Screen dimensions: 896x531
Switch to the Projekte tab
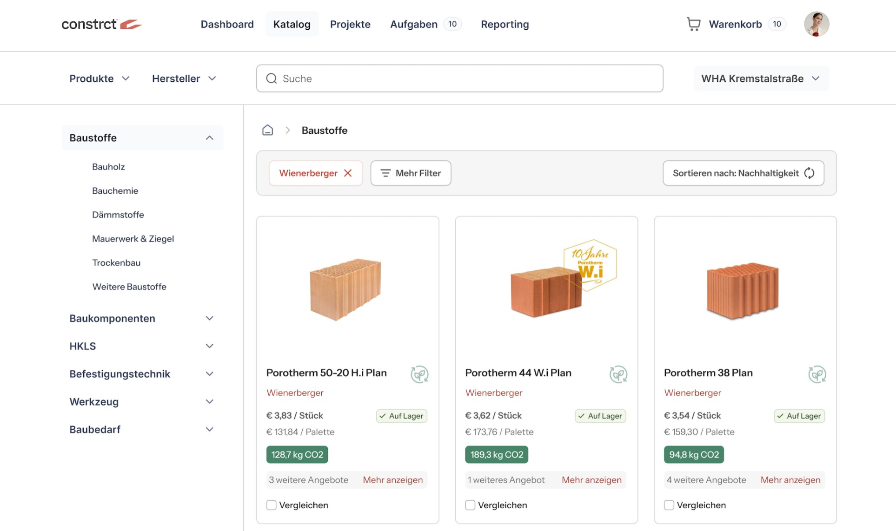point(350,24)
